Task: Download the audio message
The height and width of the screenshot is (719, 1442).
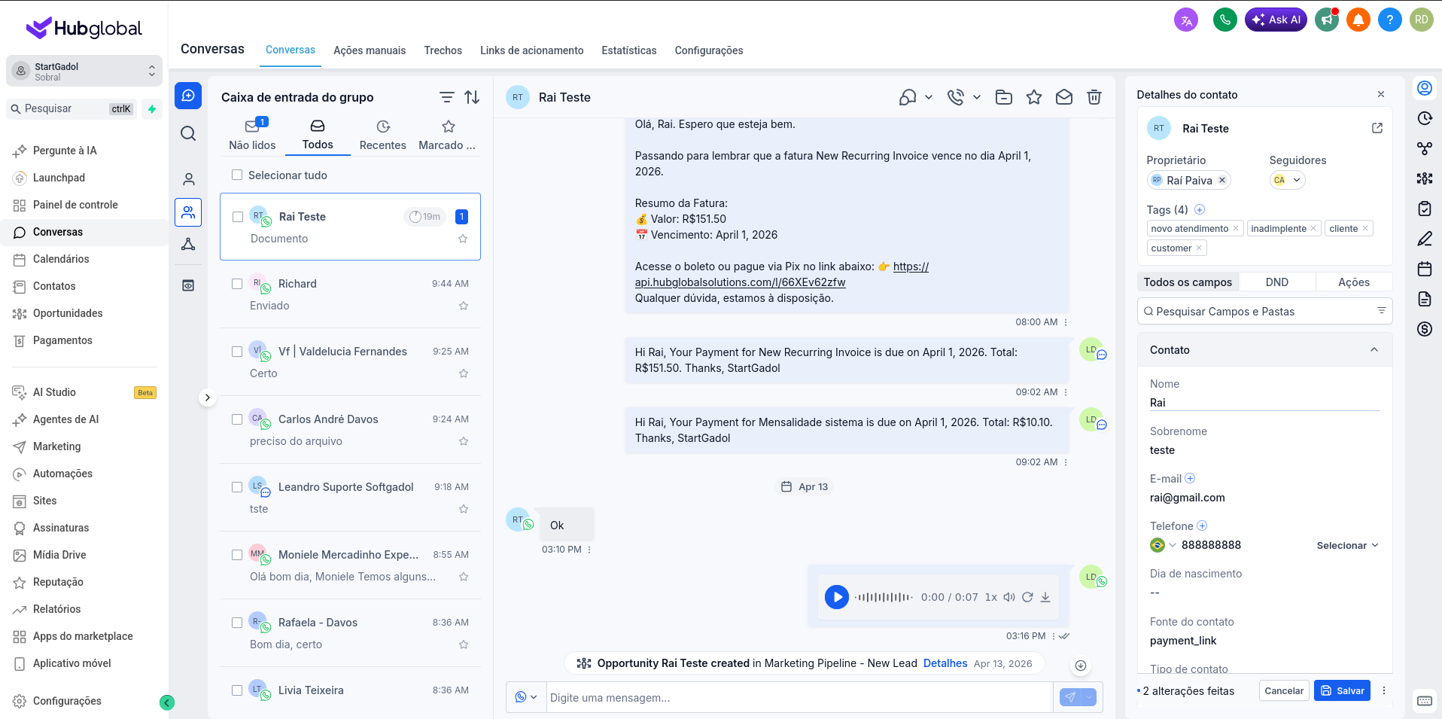Action: [x=1045, y=597]
